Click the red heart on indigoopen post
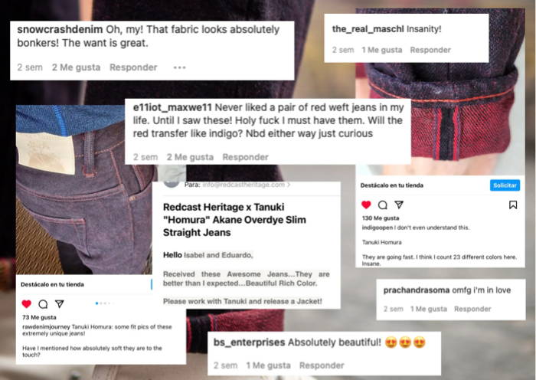Viewport: 536px width, 380px height. (366, 205)
